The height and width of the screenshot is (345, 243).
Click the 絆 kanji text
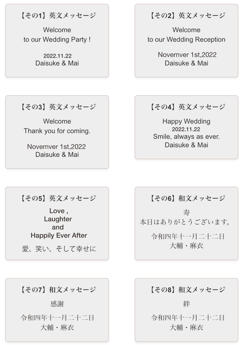click(186, 304)
